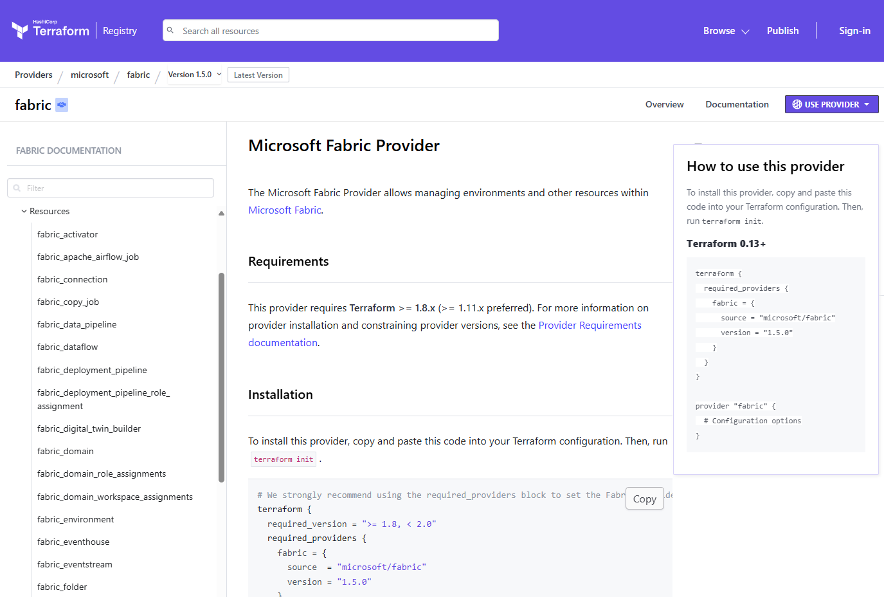The image size is (884, 597).
Task: Go to Sign-in page
Action: pyautogui.click(x=854, y=31)
